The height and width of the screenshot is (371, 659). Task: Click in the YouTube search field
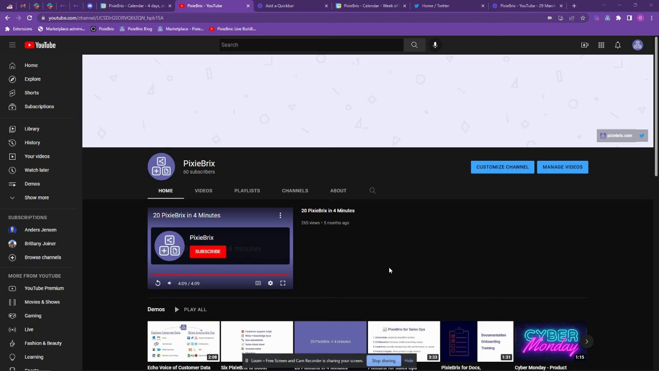pos(311,45)
